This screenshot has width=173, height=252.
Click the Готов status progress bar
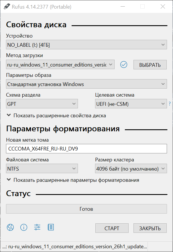86,209
